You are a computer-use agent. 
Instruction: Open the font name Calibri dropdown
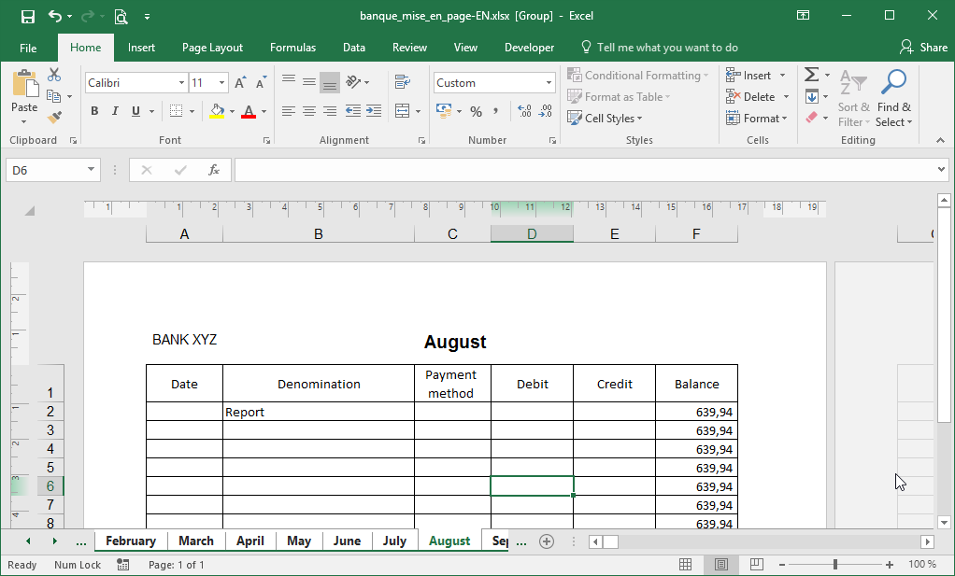(181, 83)
